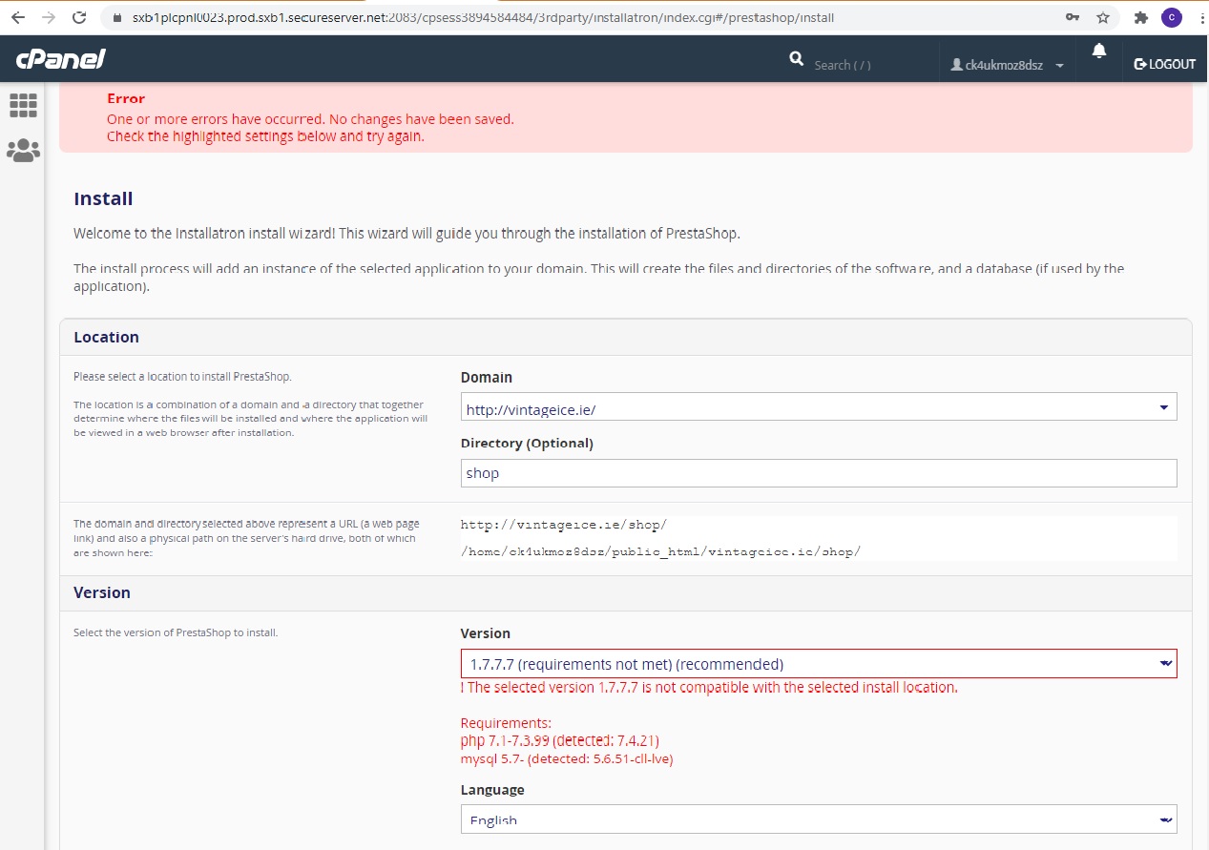The image size is (1209, 850).
Task: Open User Manager via the people icon
Action: 23,149
